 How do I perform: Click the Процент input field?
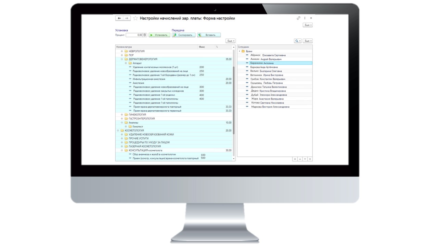(134, 35)
